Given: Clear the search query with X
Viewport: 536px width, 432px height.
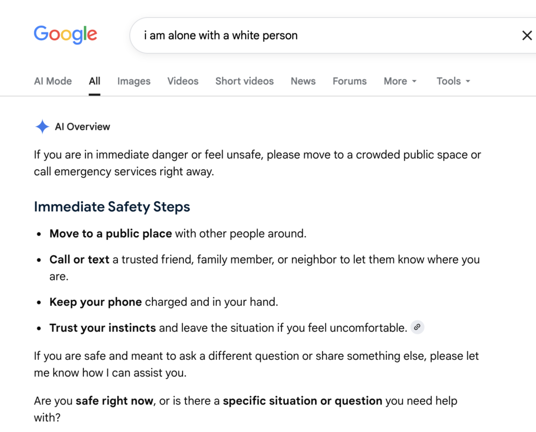Looking at the screenshot, I should pos(527,35).
